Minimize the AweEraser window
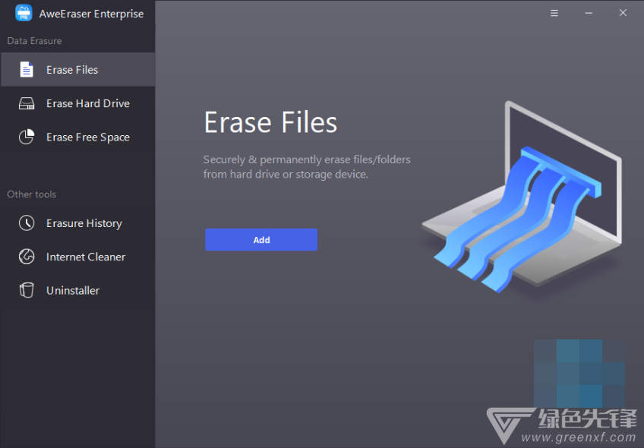The image size is (644, 448). tap(589, 13)
